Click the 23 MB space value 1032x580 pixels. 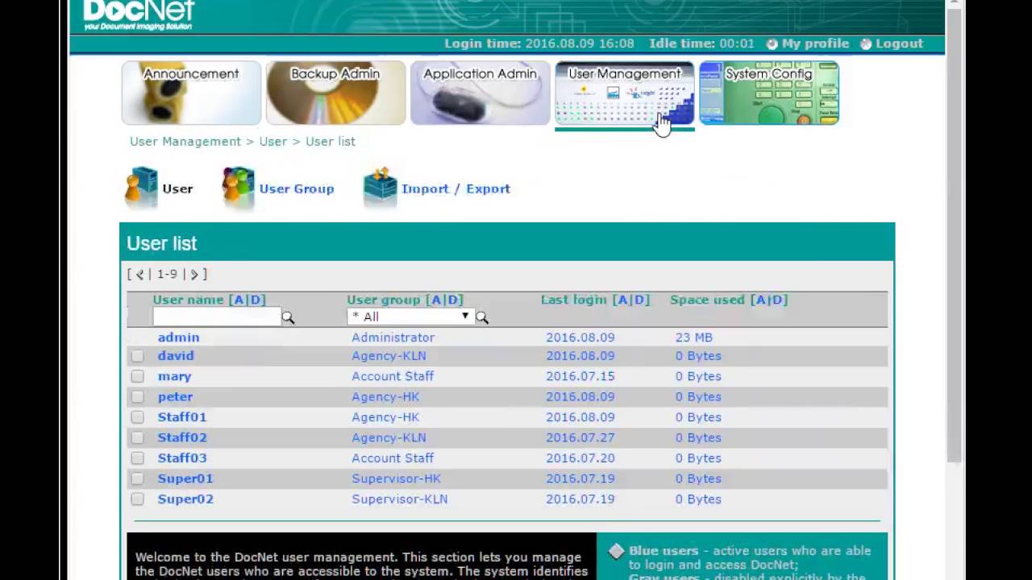pos(693,338)
